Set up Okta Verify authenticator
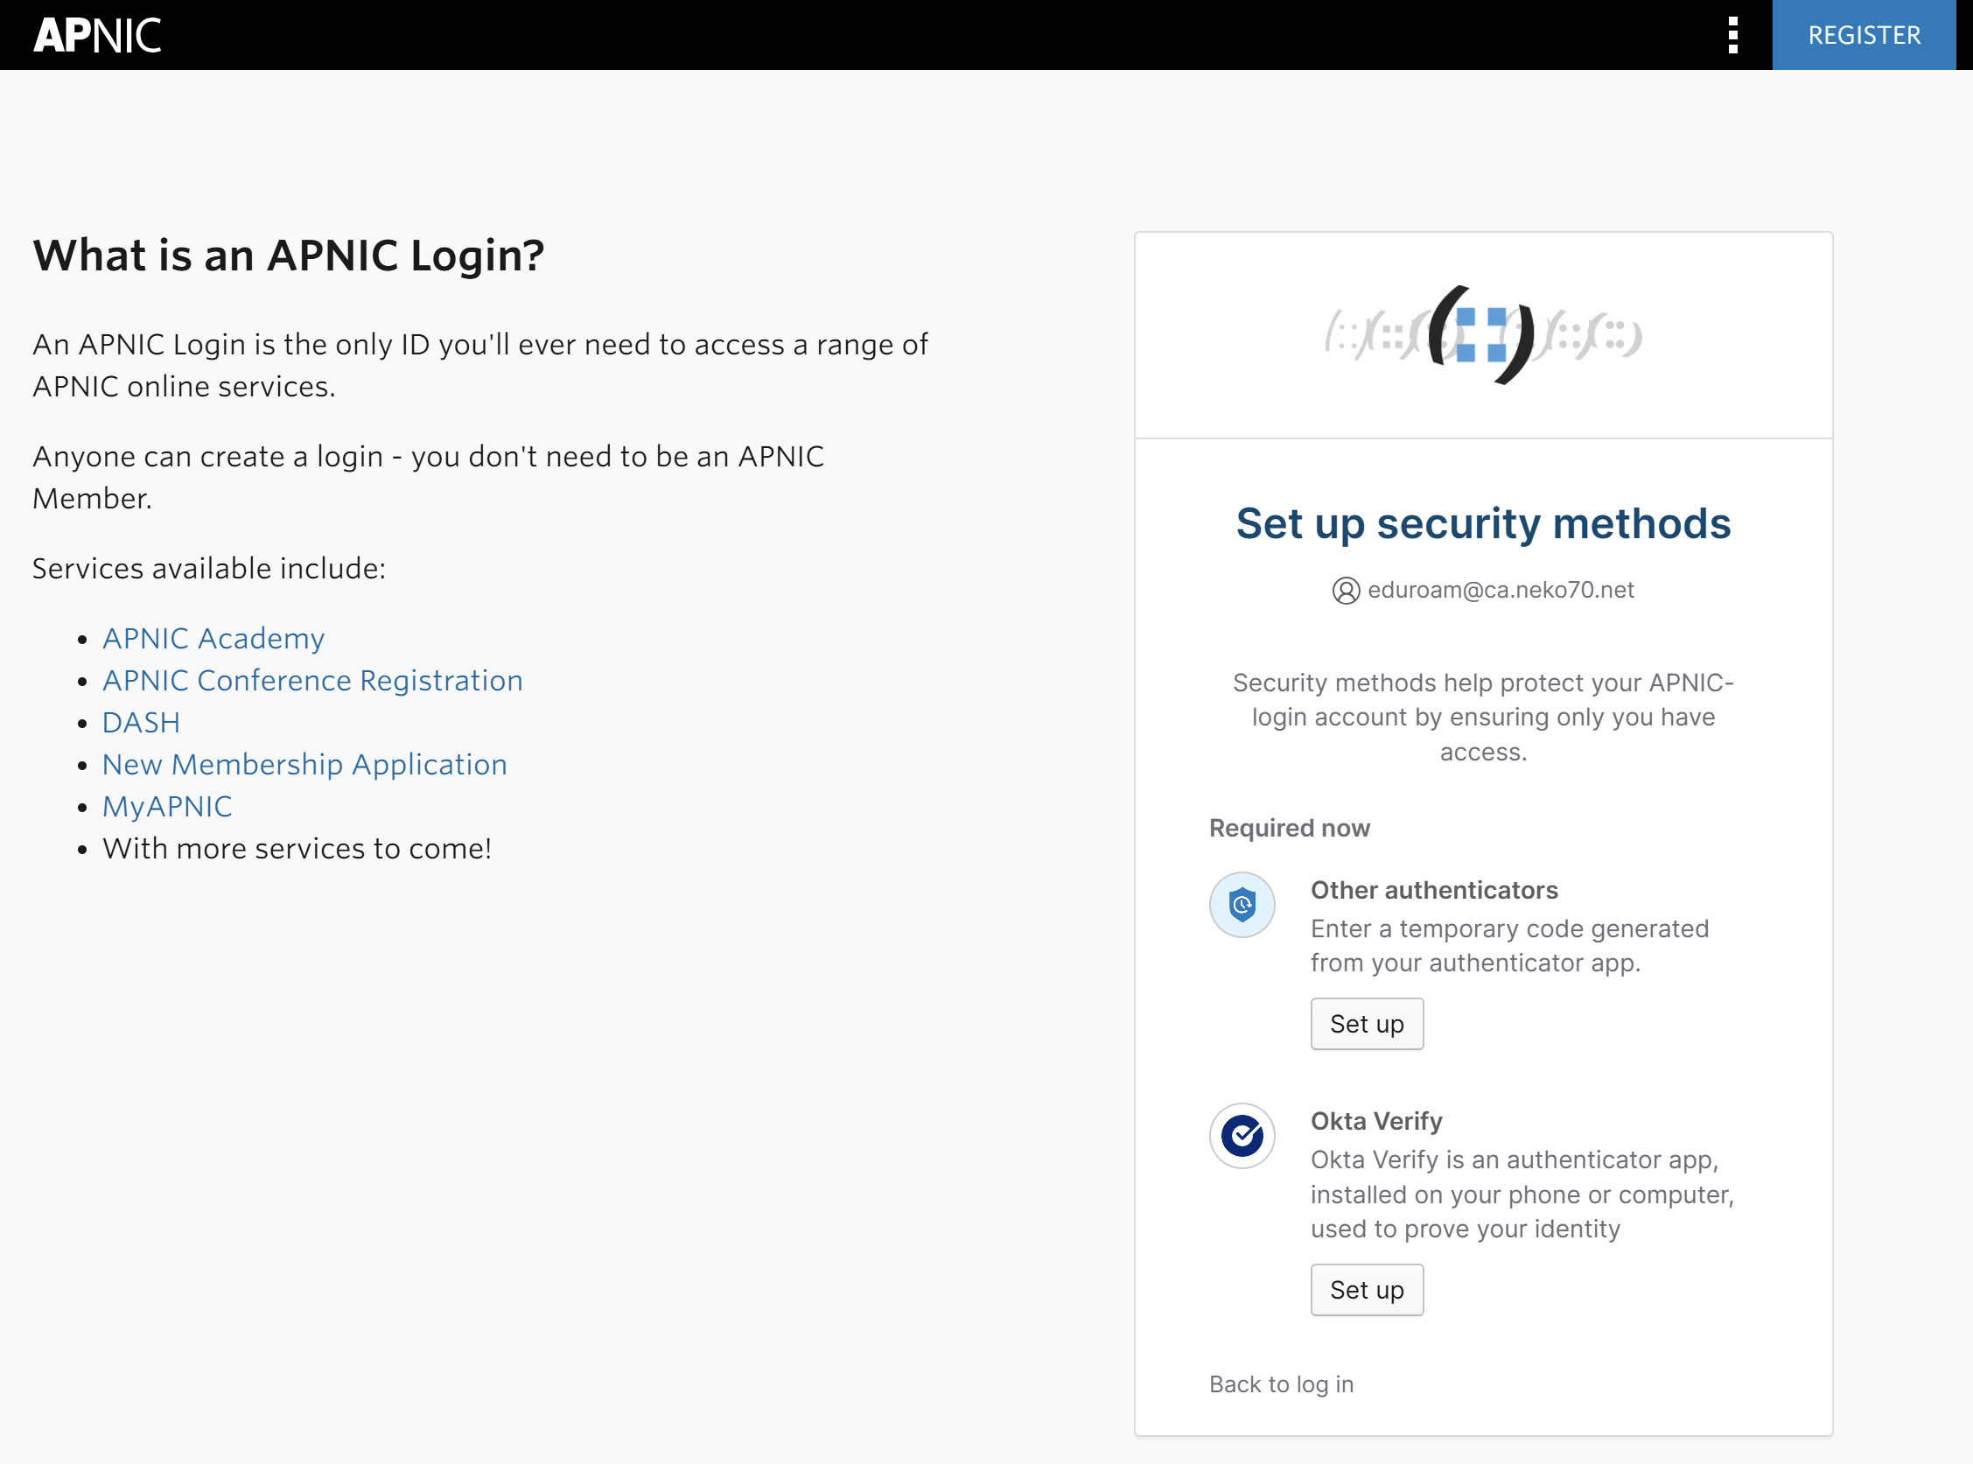The image size is (1973, 1464). pyautogui.click(x=1366, y=1289)
